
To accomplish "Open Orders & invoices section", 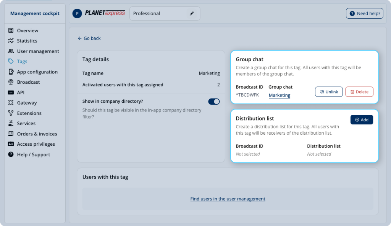I will click(37, 134).
